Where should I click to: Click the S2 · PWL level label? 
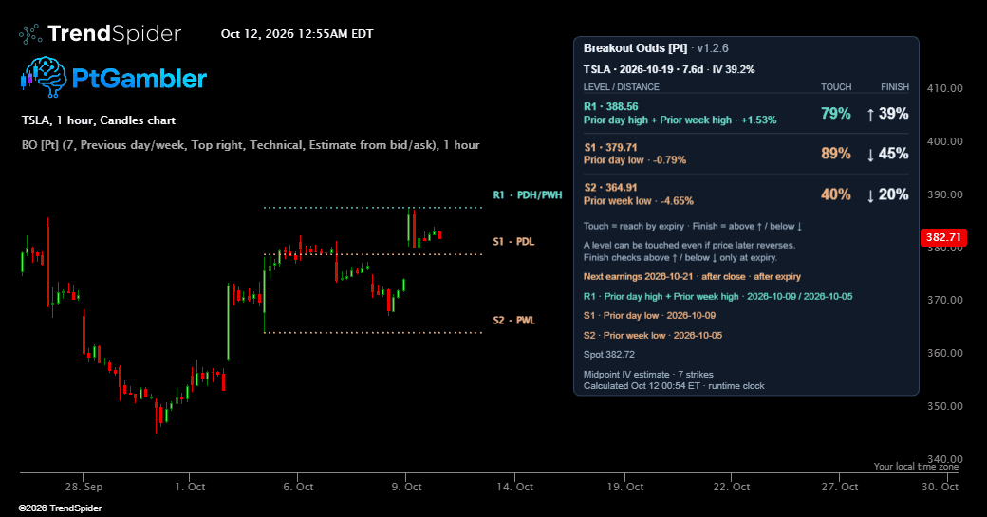[514, 320]
